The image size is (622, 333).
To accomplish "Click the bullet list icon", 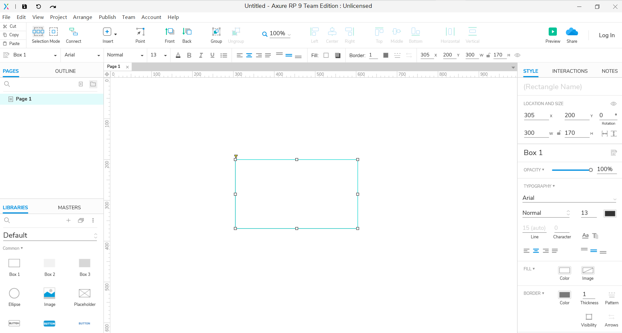I will (224, 55).
